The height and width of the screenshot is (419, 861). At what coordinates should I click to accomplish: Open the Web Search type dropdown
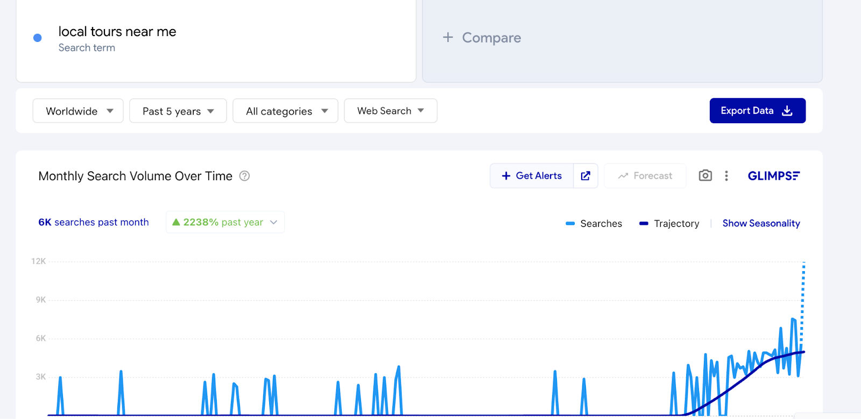tap(390, 111)
